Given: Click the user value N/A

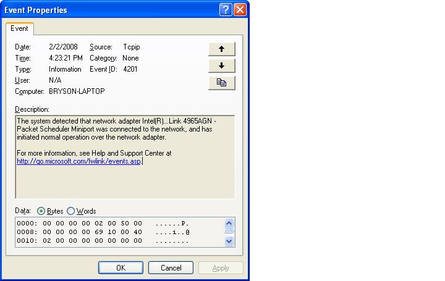Looking at the screenshot, I should coord(55,80).
